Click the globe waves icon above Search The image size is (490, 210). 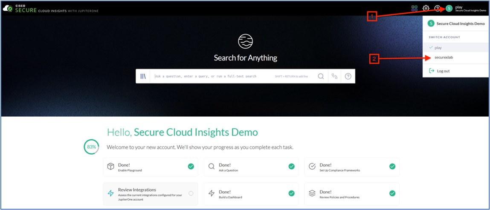(245, 41)
